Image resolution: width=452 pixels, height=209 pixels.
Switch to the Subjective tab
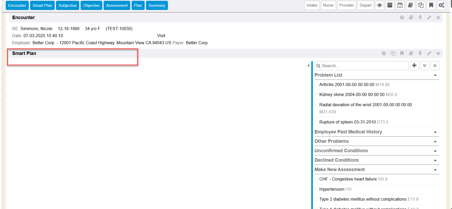tap(67, 5)
